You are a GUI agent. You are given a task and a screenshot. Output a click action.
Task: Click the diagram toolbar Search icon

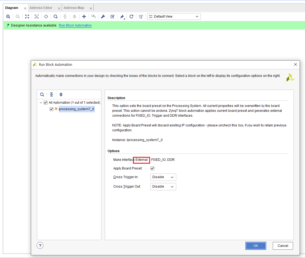56,17
